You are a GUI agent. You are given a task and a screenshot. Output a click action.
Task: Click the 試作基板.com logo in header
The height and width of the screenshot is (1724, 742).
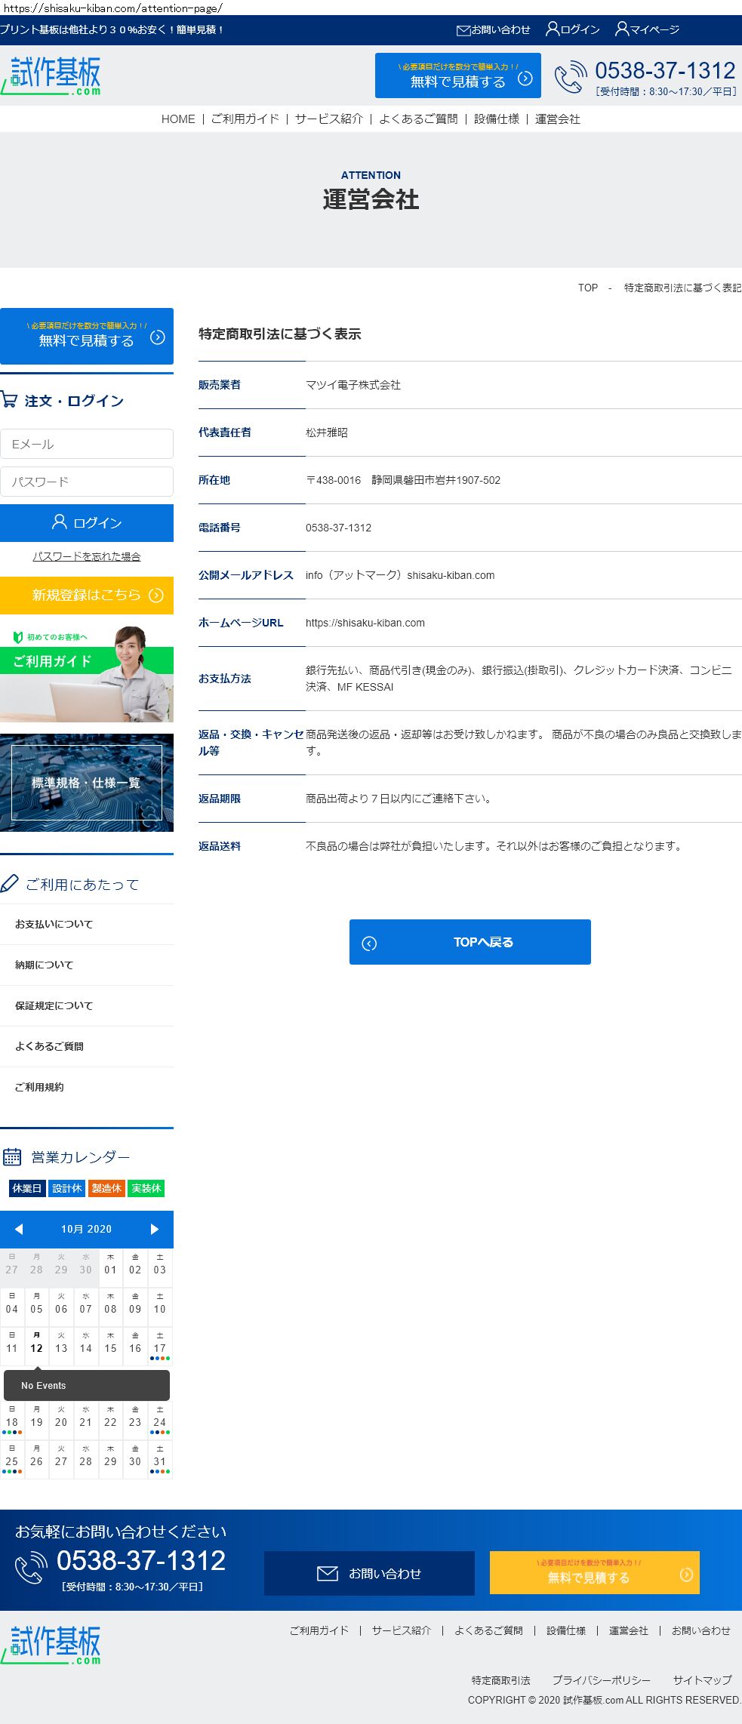click(x=51, y=75)
